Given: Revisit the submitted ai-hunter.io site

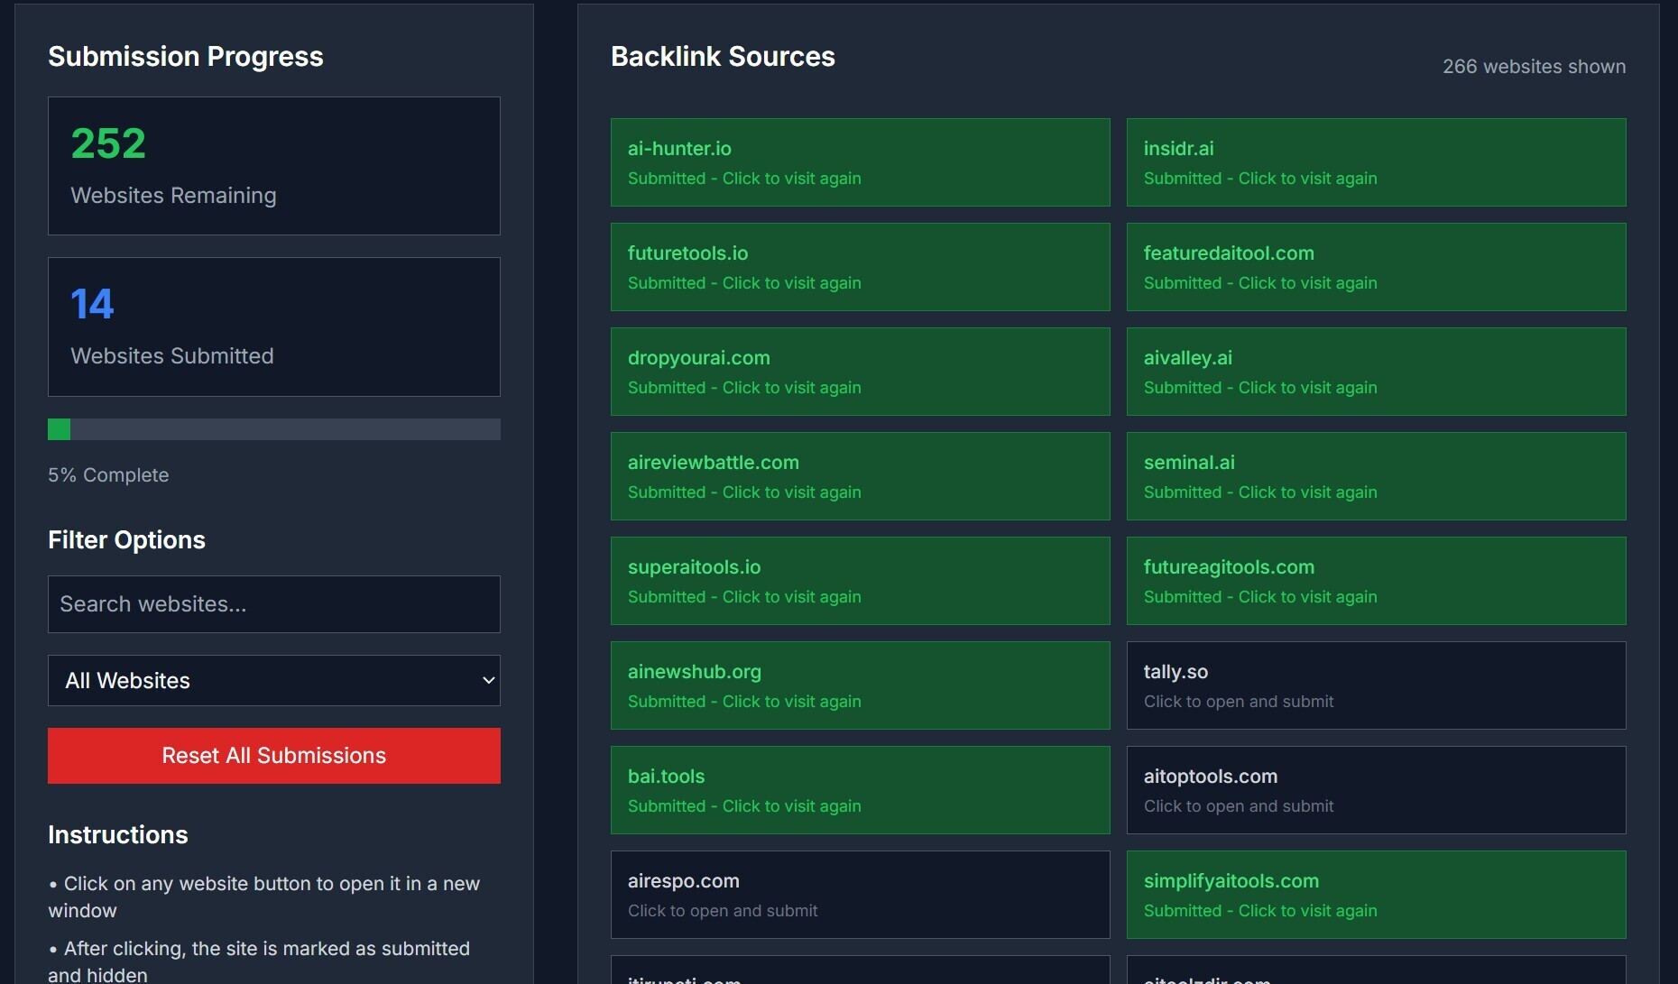Looking at the screenshot, I should (860, 162).
